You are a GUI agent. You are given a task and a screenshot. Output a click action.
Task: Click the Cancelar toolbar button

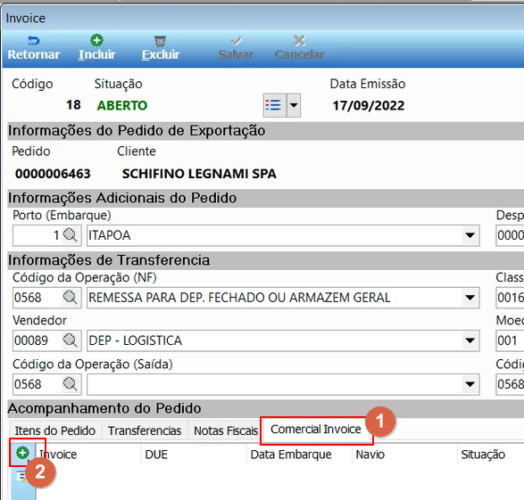(299, 48)
